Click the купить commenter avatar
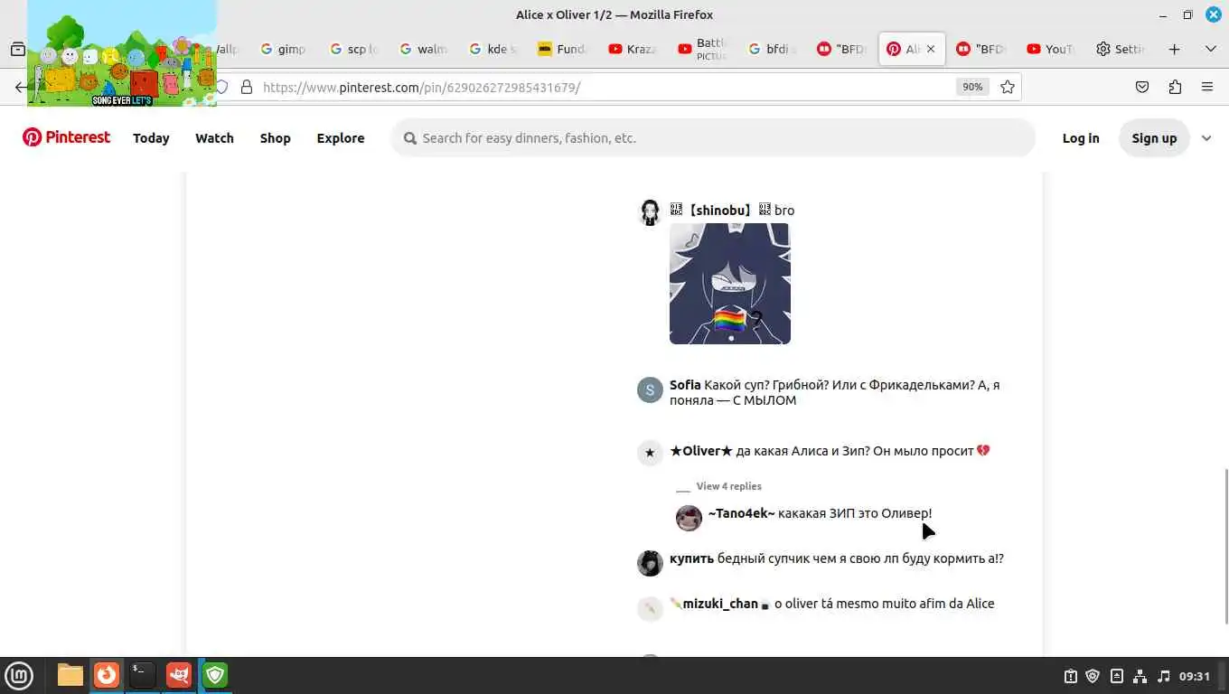Screen dimensions: 1229x694 click(650, 563)
